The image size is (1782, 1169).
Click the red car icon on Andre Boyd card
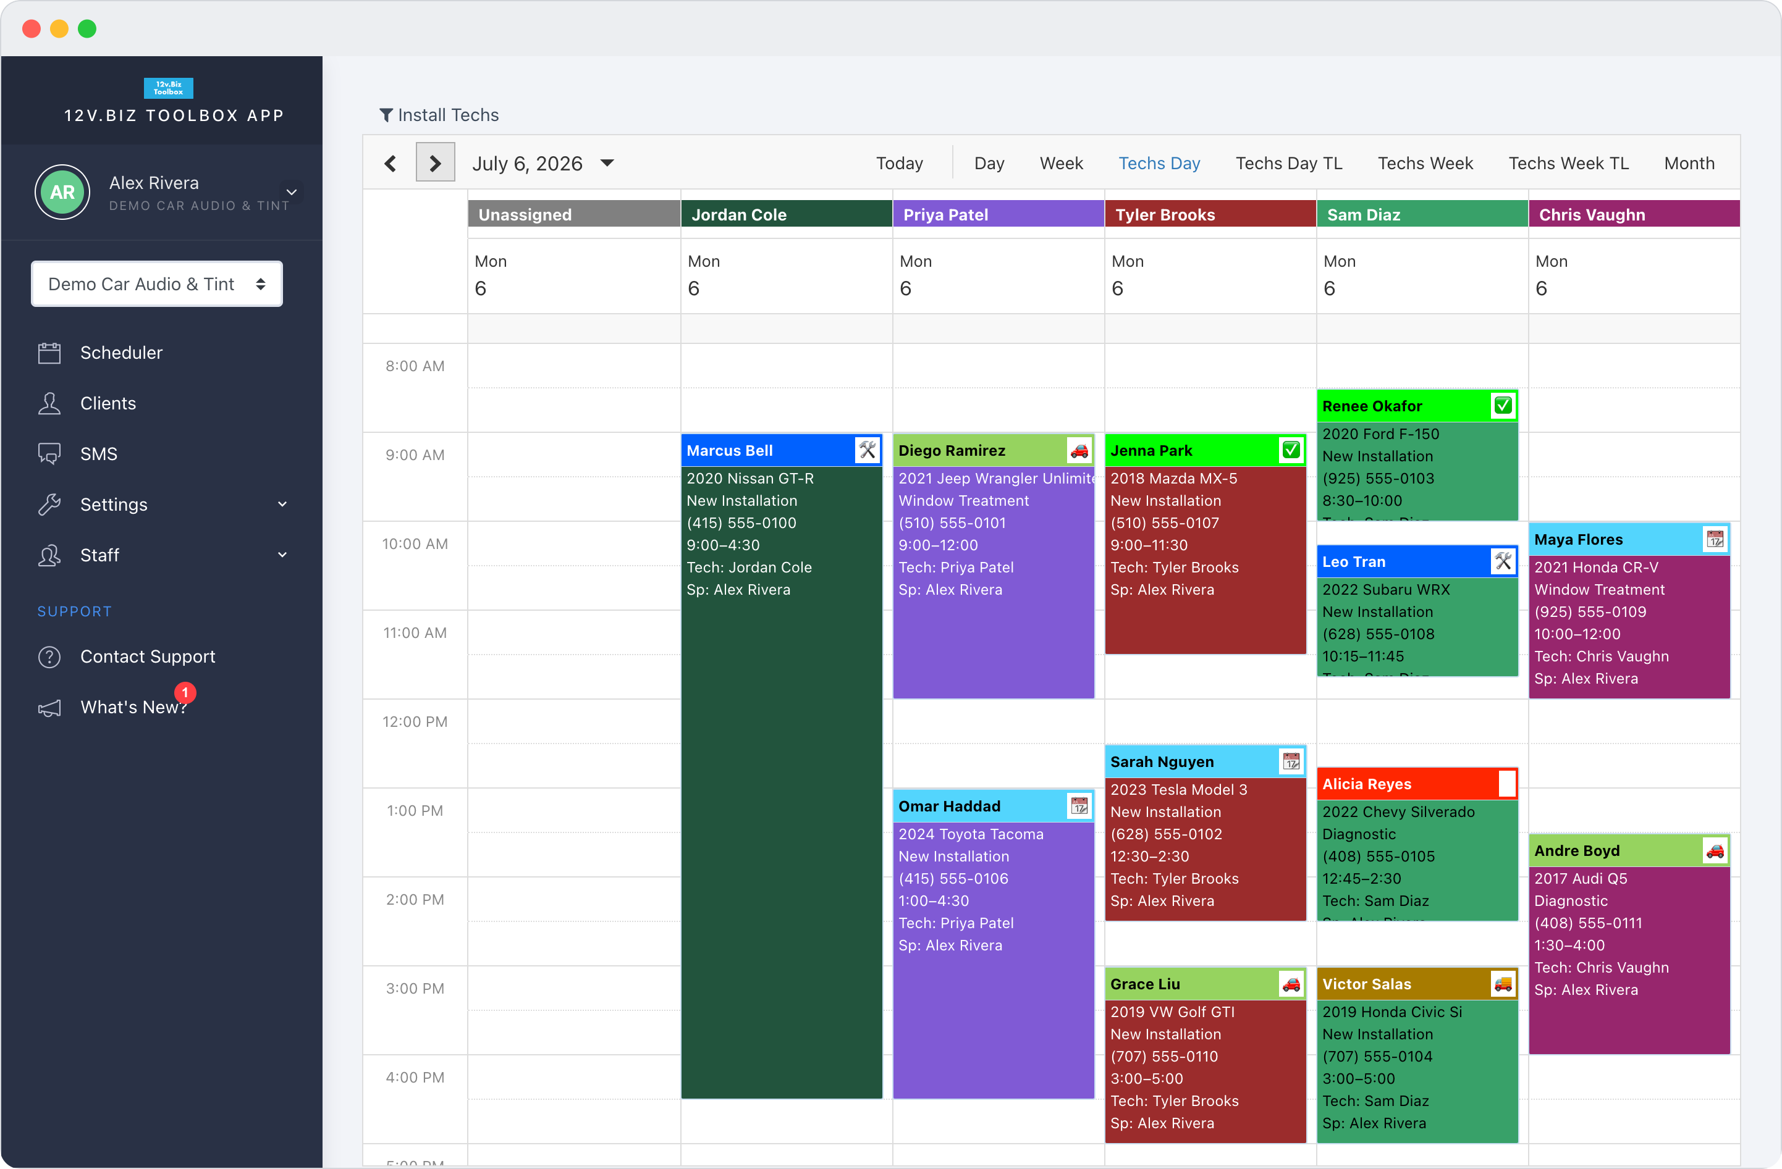[x=1715, y=850]
